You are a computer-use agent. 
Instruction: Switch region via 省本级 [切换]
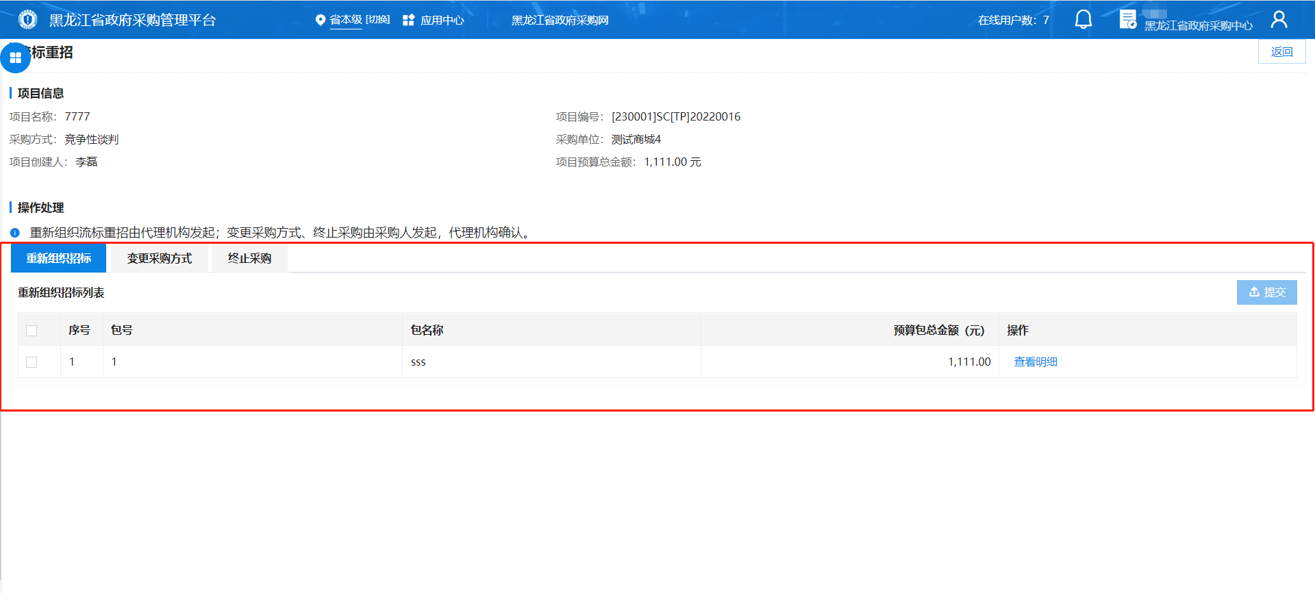[360, 20]
